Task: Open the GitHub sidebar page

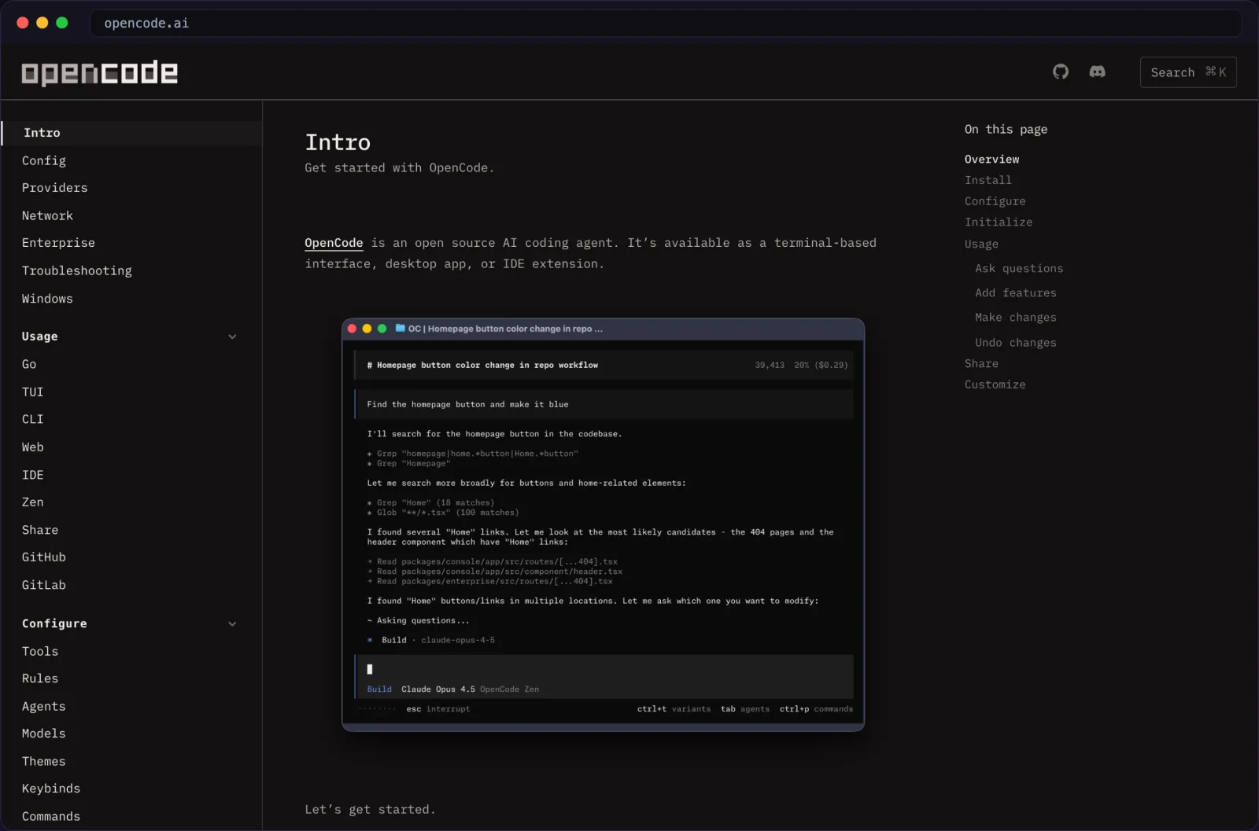Action: (44, 557)
